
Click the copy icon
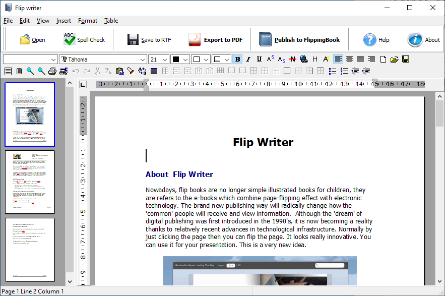108,71
